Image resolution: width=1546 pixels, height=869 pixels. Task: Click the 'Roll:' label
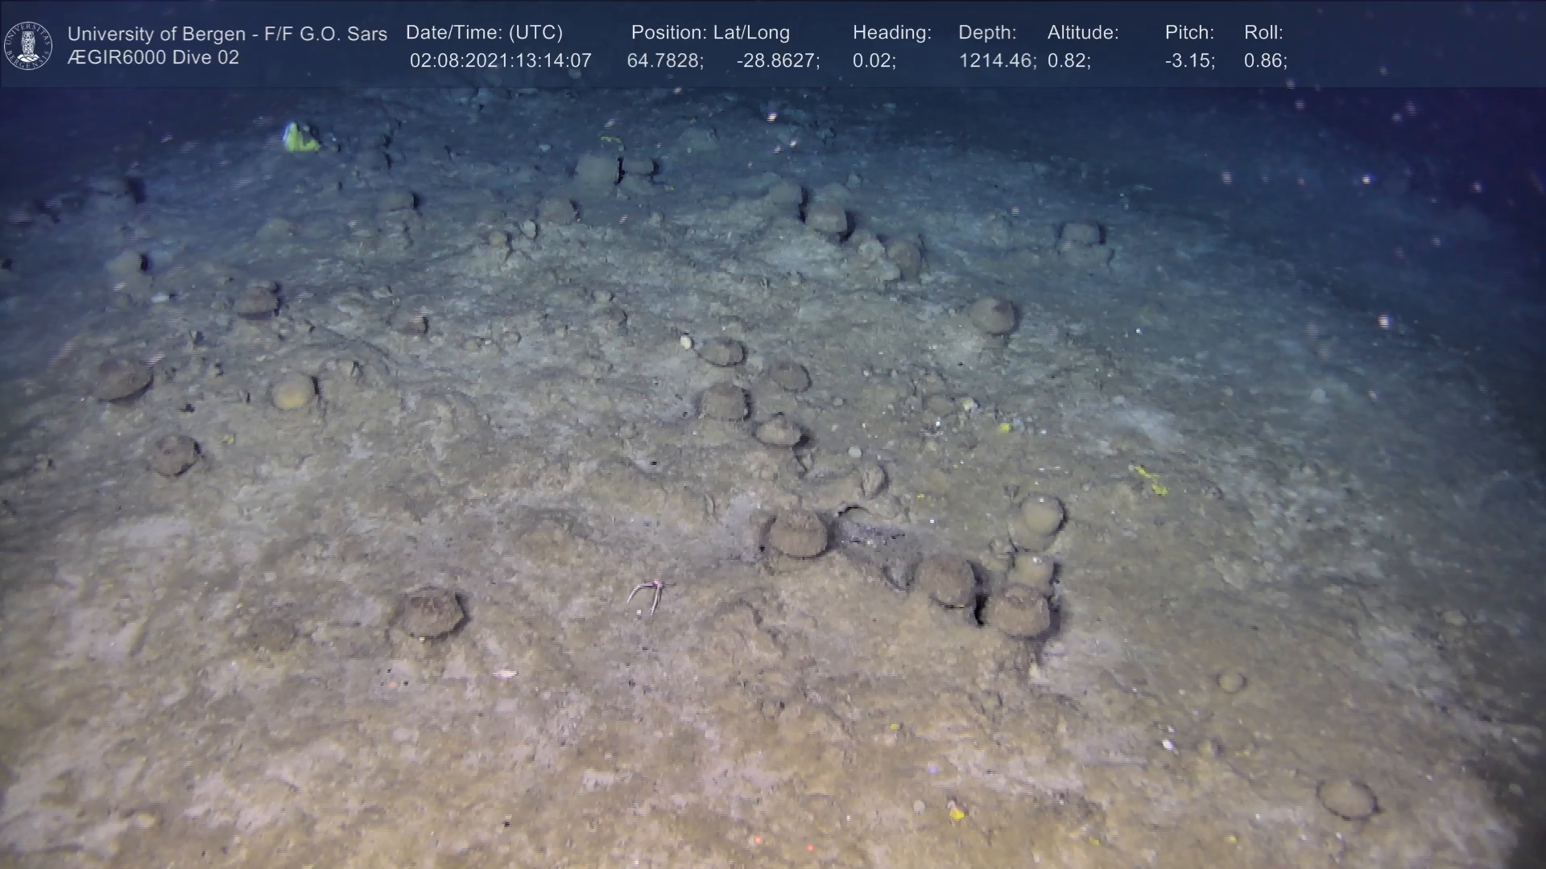tap(1263, 33)
